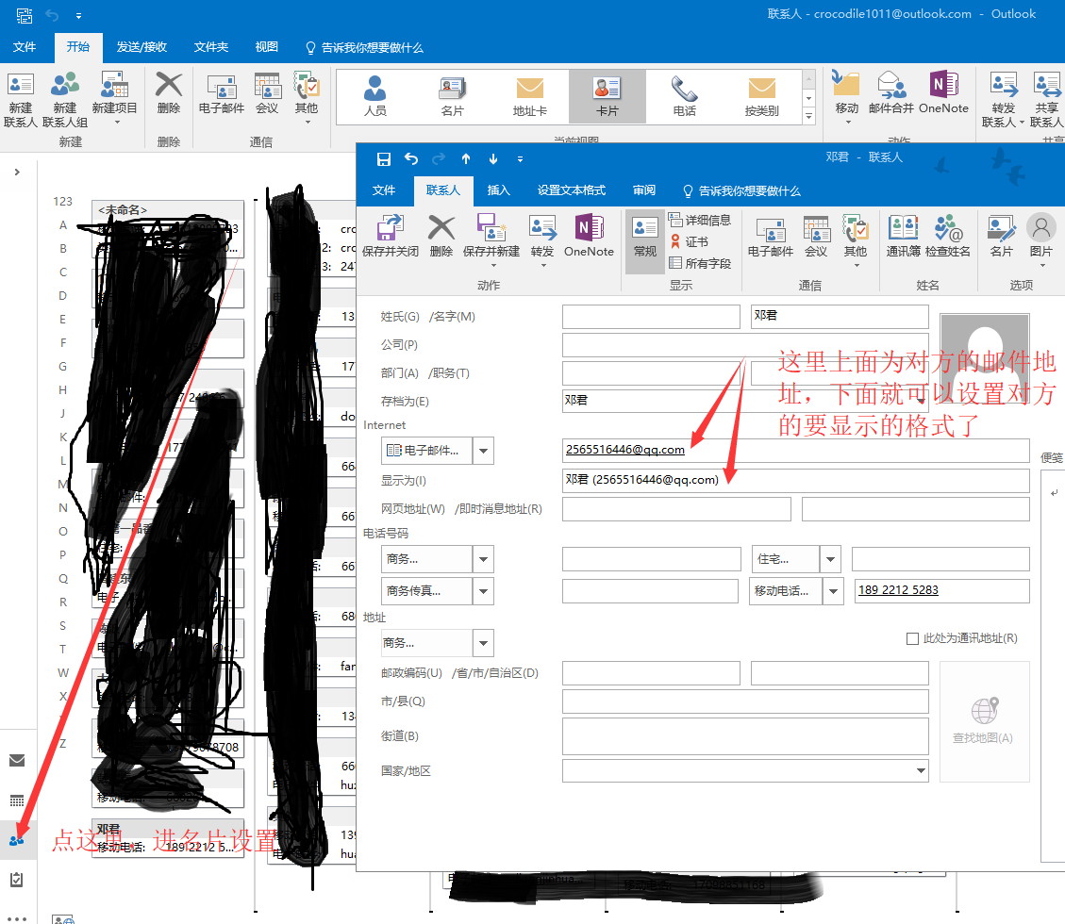This screenshot has width=1065, height=924.
Task: Open the View tab in the main window
Action: 266,47
